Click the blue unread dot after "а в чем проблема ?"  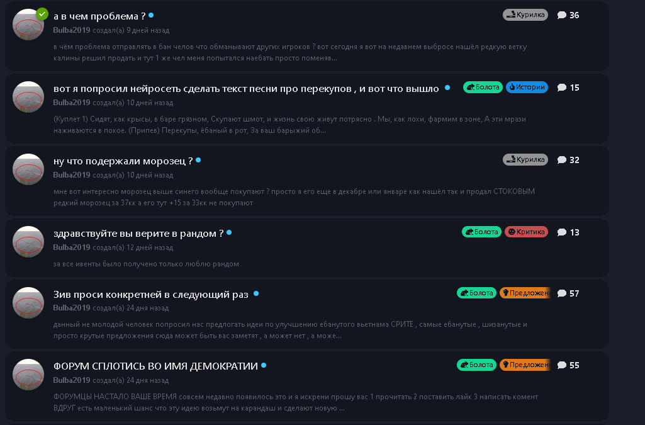click(x=151, y=15)
